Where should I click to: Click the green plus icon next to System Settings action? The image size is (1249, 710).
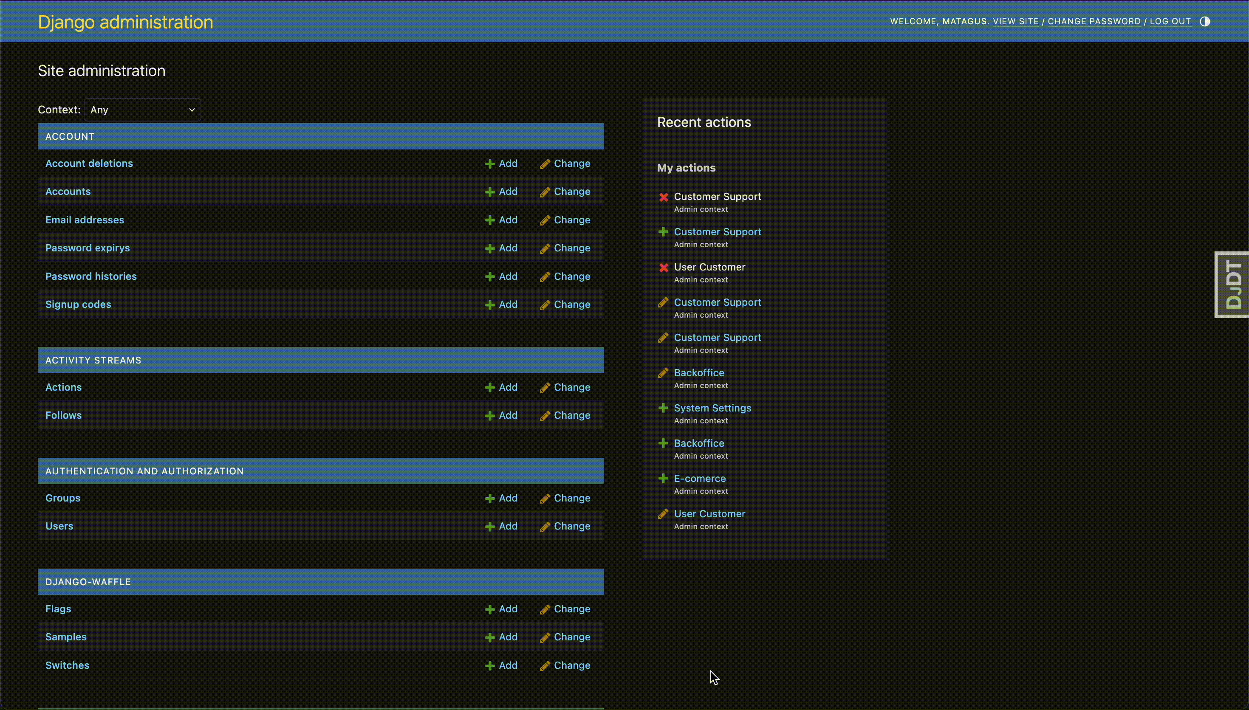(663, 408)
